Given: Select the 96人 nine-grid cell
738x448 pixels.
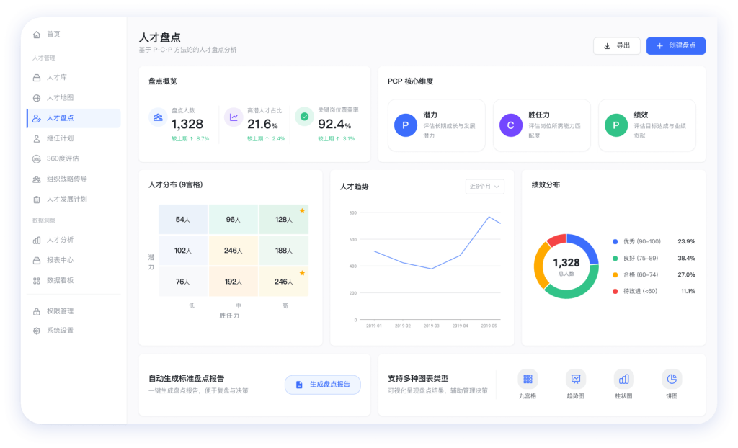Looking at the screenshot, I should point(234,219).
